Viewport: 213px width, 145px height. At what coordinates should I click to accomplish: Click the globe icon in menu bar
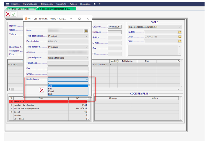(x=95, y=4)
